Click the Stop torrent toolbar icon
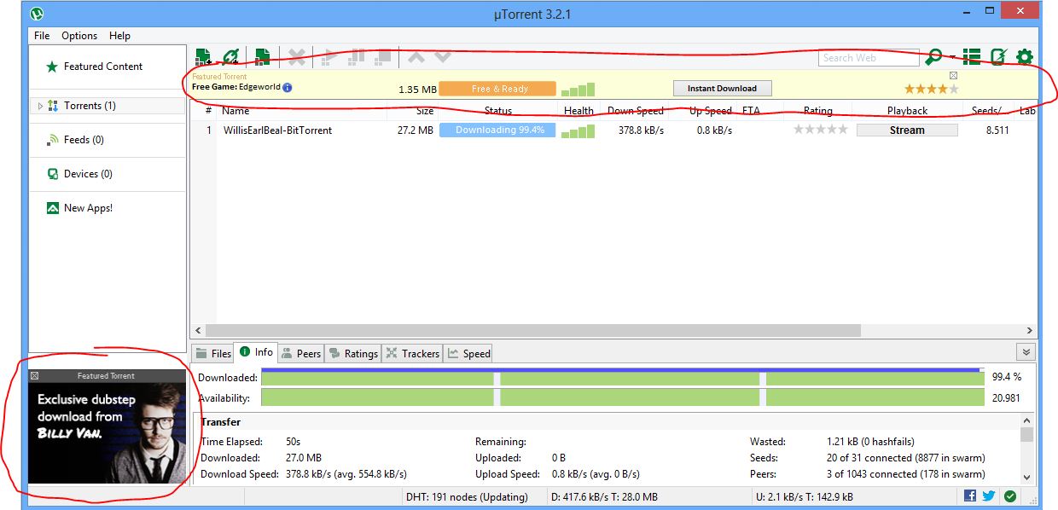 tap(383, 56)
